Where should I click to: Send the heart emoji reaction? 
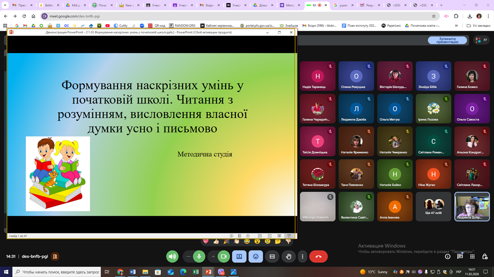coord(205,242)
